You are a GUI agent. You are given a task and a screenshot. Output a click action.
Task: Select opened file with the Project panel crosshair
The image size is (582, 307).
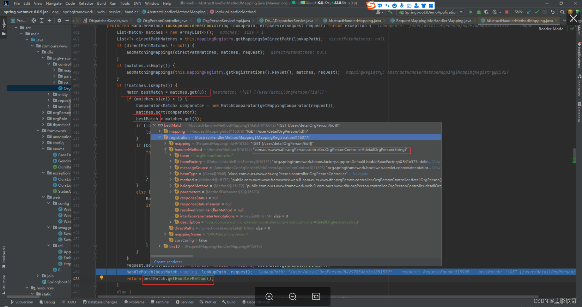pos(33,20)
